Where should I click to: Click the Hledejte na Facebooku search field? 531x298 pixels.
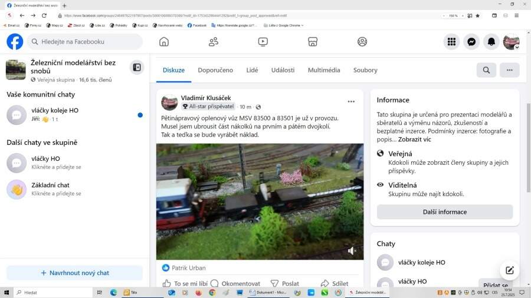85,42
